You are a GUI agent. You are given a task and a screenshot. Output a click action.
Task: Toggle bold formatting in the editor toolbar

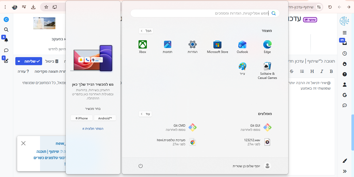click(331, 71)
